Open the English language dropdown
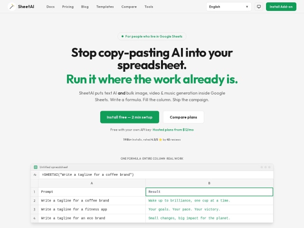 (x=229, y=7)
